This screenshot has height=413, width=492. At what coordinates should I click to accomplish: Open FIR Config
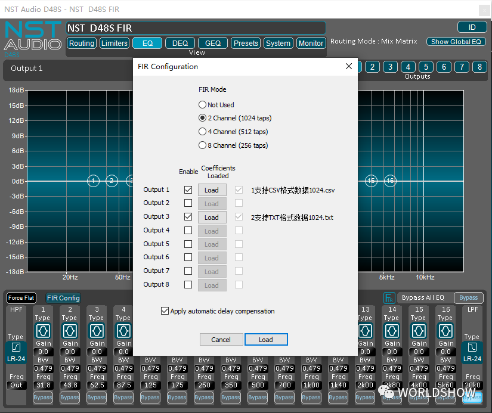point(63,298)
